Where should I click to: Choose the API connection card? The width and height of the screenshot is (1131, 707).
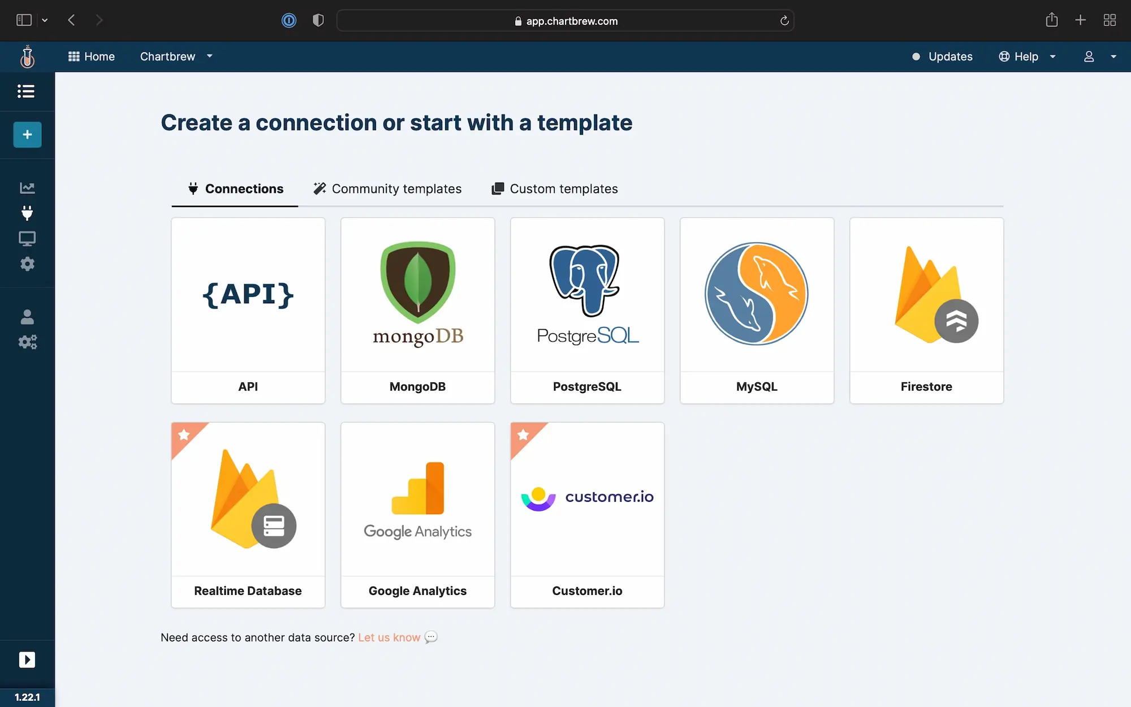[248, 311]
